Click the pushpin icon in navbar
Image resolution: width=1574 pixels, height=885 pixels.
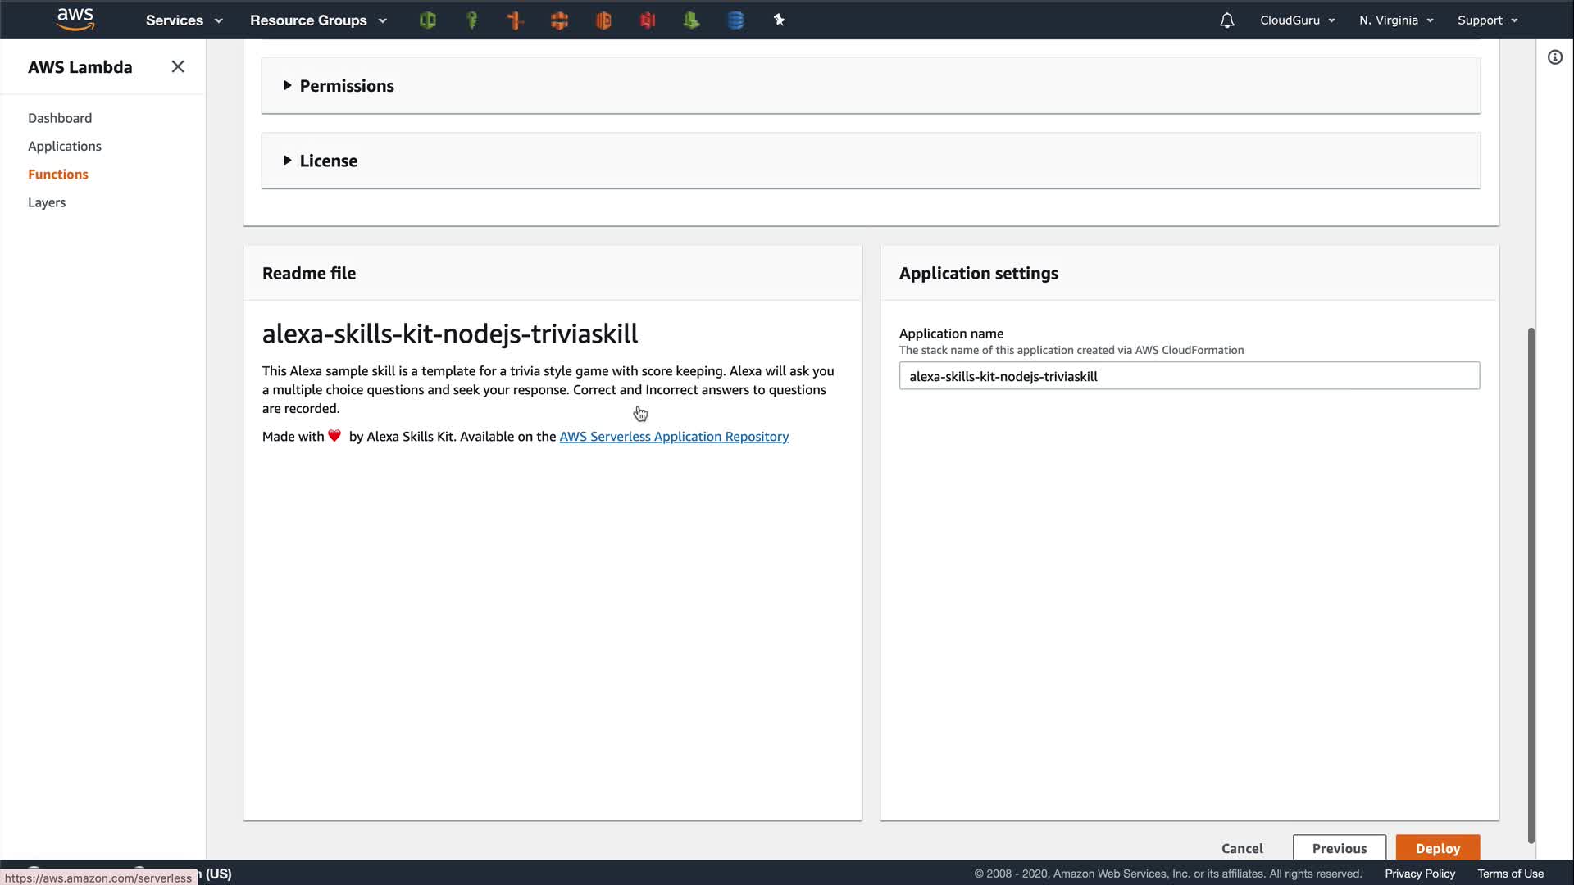779,20
